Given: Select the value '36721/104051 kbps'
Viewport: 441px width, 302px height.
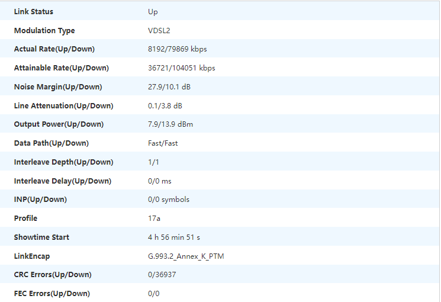Looking at the screenshot, I should 181,68.
